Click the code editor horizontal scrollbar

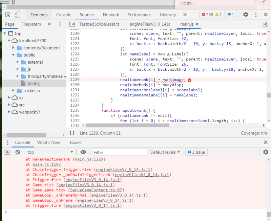pos(128,125)
